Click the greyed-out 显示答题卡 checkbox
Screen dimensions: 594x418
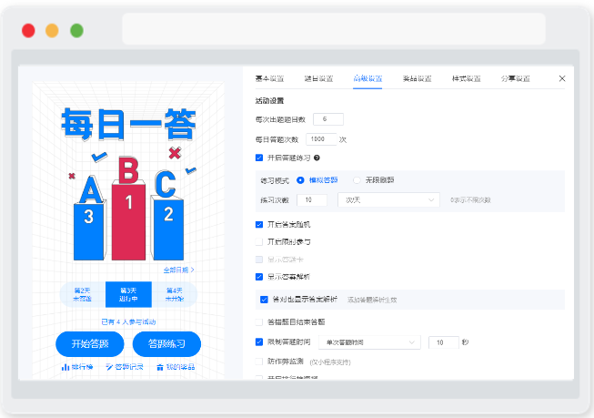259,260
